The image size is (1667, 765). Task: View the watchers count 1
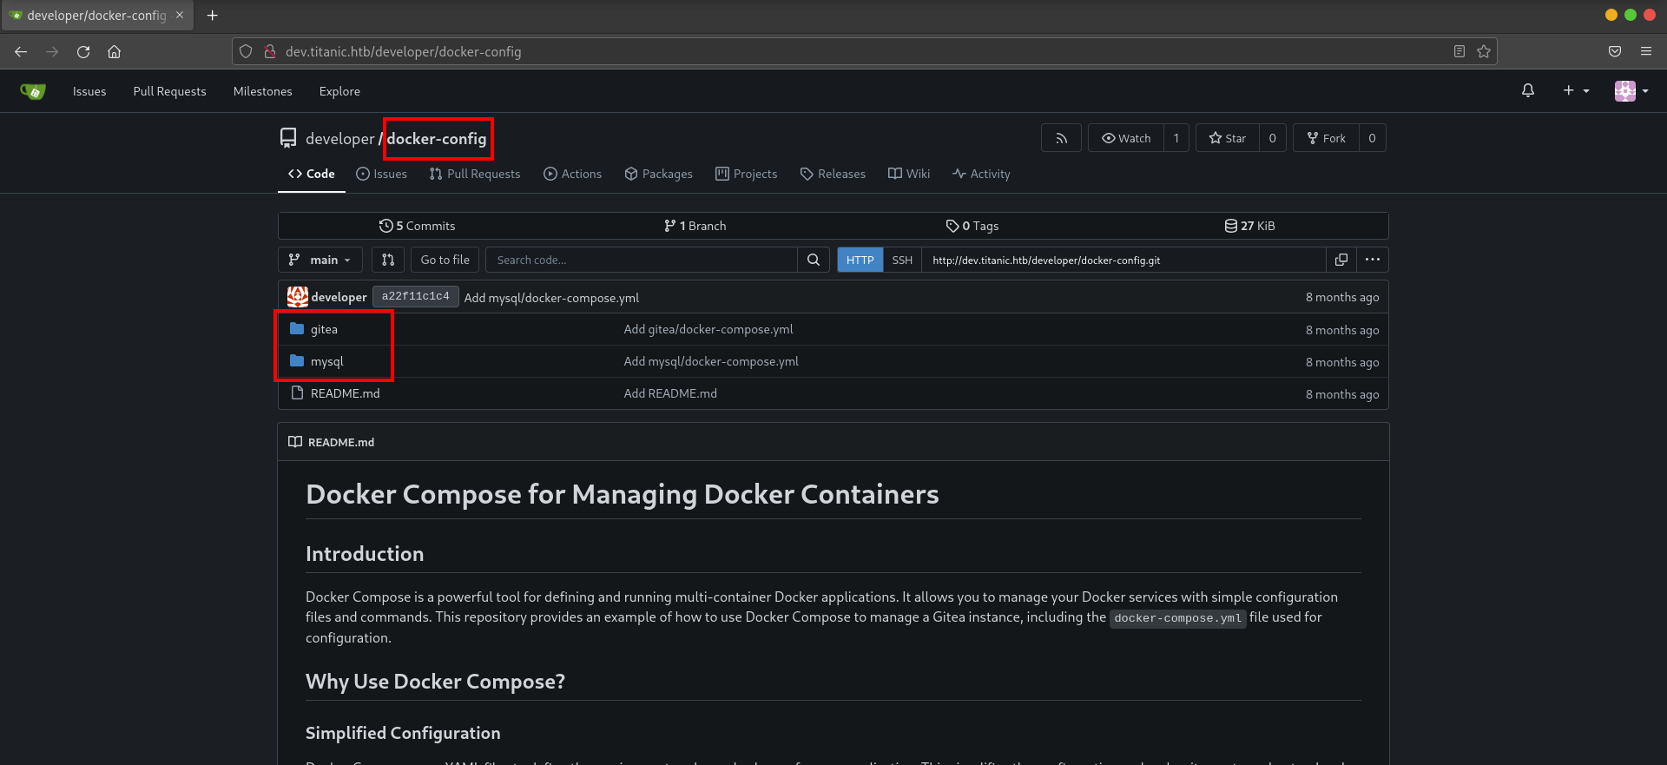tap(1176, 138)
